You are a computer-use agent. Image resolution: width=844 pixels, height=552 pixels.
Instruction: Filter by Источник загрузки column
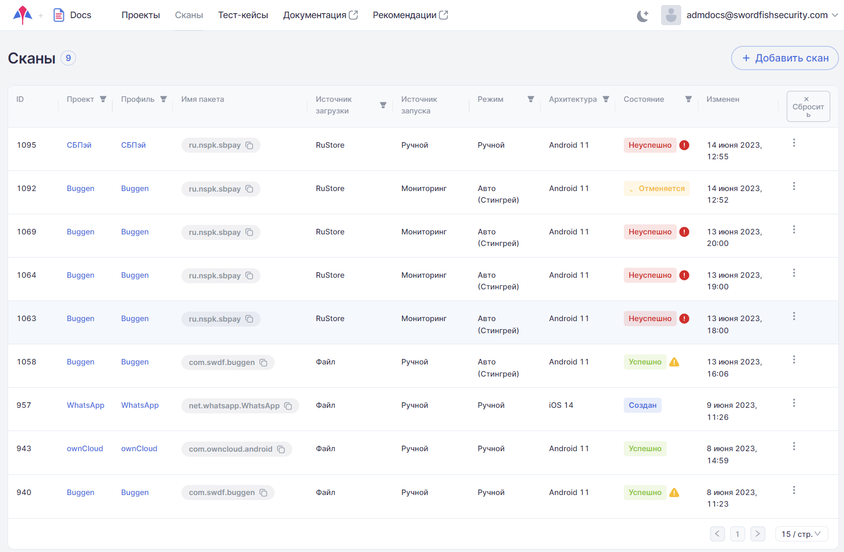tap(383, 105)
